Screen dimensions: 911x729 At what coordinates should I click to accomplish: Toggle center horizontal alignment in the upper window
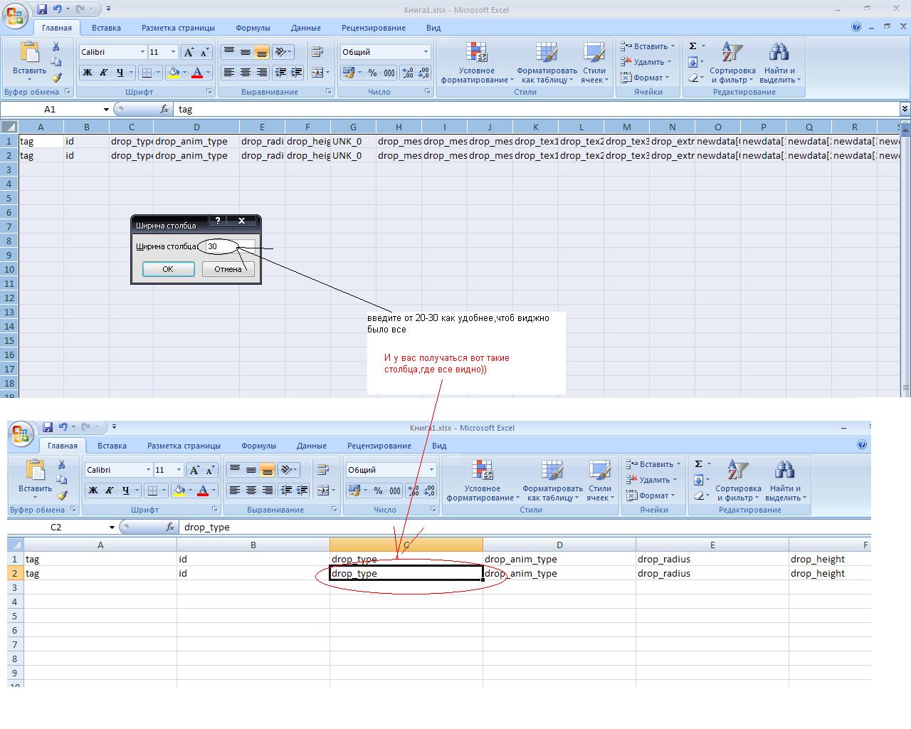pos(246,73)
